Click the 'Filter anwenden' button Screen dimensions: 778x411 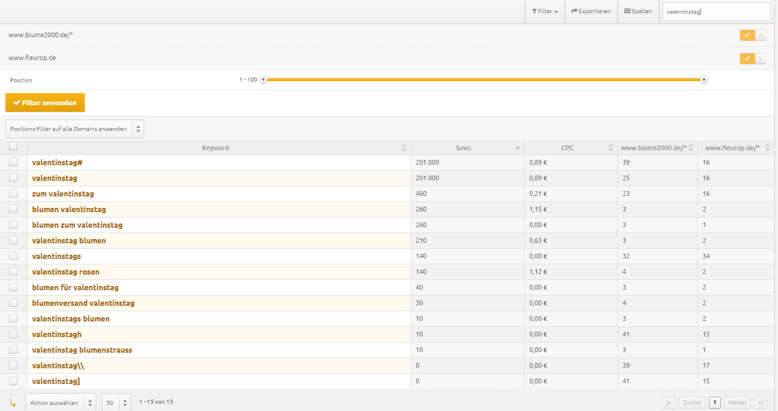(x=45, y=103)
